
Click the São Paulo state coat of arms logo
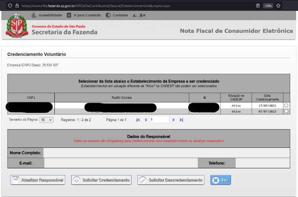point(17,25)
